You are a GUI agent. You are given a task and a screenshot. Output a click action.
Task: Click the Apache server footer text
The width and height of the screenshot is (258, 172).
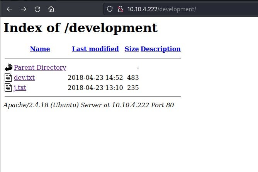88,105
